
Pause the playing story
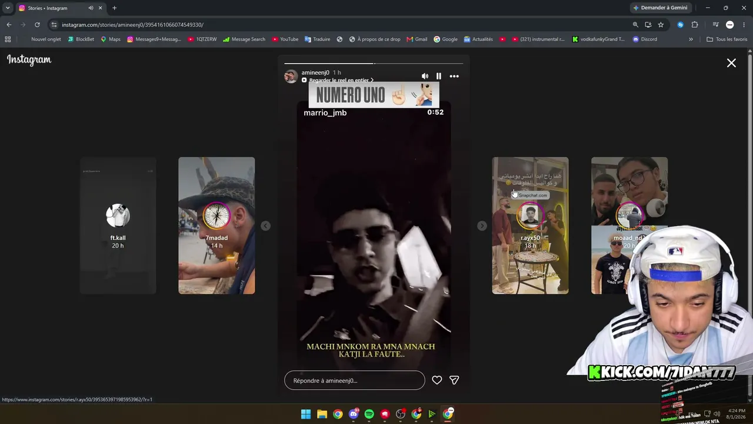click(x=439, y=76)
